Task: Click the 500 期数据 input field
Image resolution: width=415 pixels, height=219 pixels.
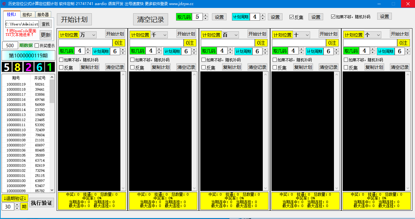Action: point(10,45)
